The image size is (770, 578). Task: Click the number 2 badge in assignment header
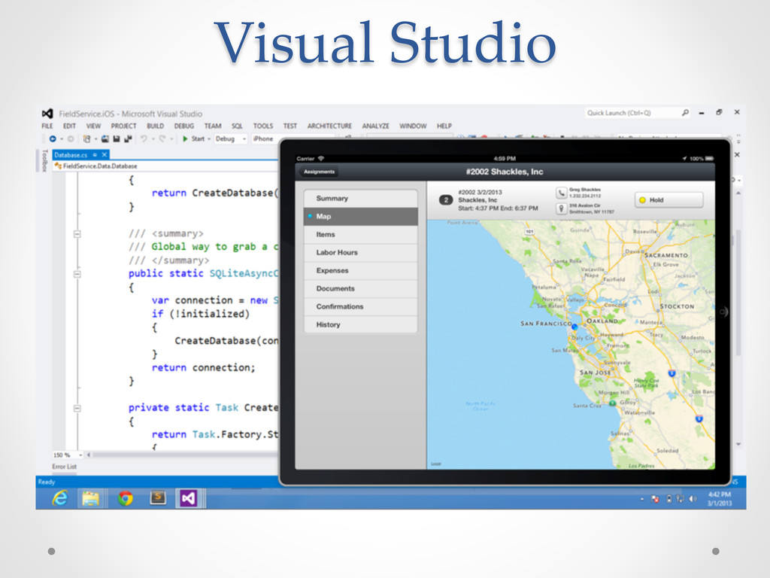pyautogui.click(x=446, y=200)
